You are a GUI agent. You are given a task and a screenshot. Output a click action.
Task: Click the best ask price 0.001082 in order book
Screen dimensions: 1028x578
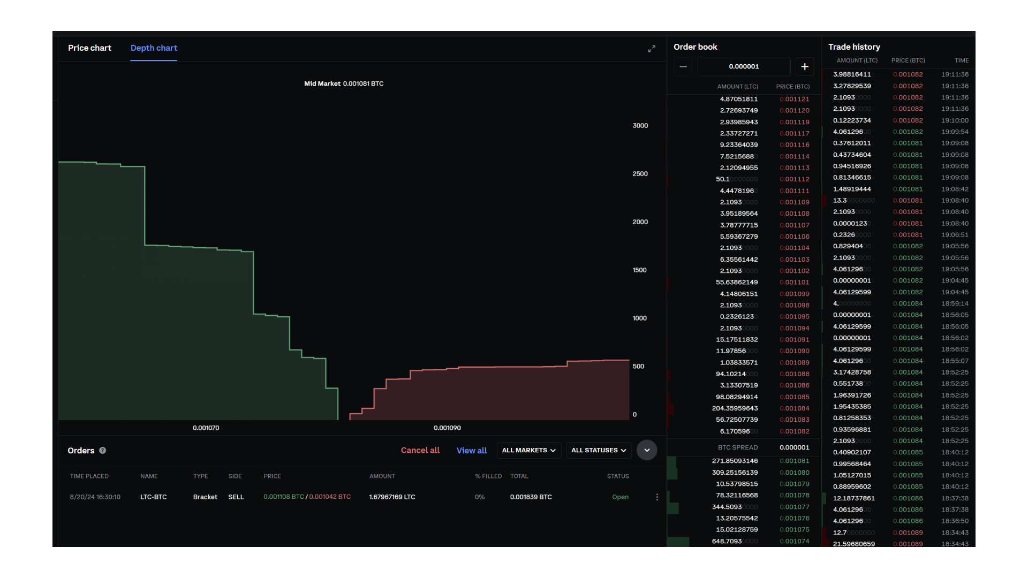[794, 431]
